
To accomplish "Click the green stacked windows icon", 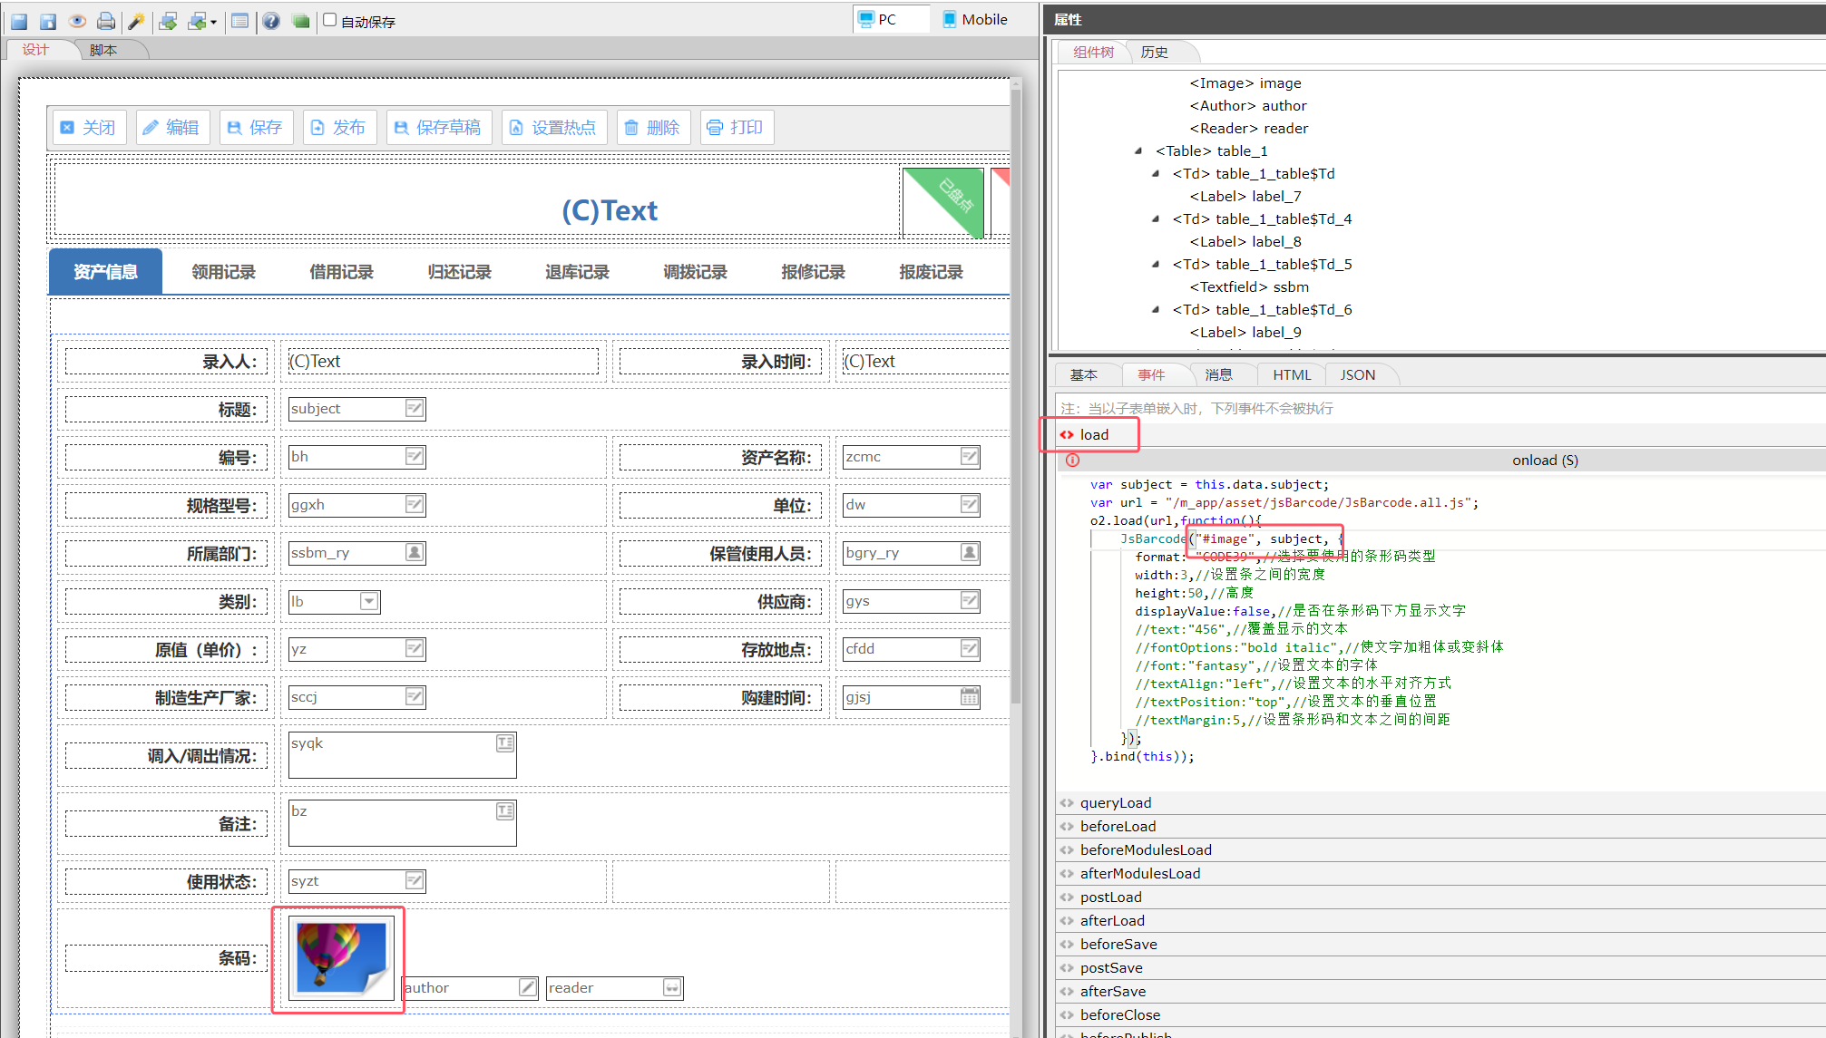I will tap(301, 21).
